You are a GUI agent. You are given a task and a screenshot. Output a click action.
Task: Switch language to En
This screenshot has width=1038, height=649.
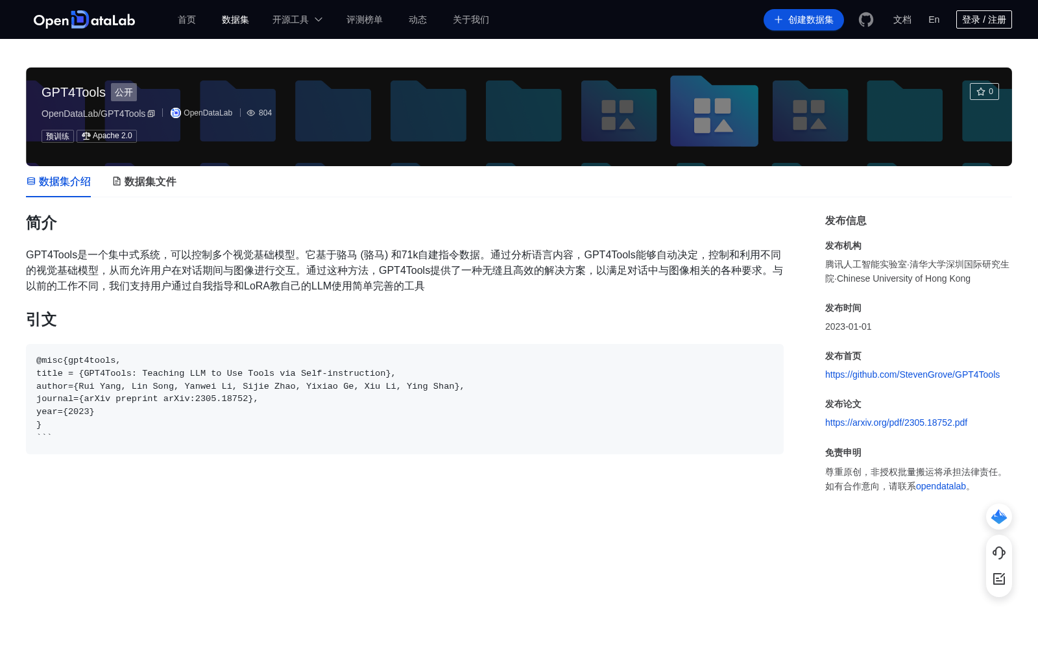(x=934, y=19)
